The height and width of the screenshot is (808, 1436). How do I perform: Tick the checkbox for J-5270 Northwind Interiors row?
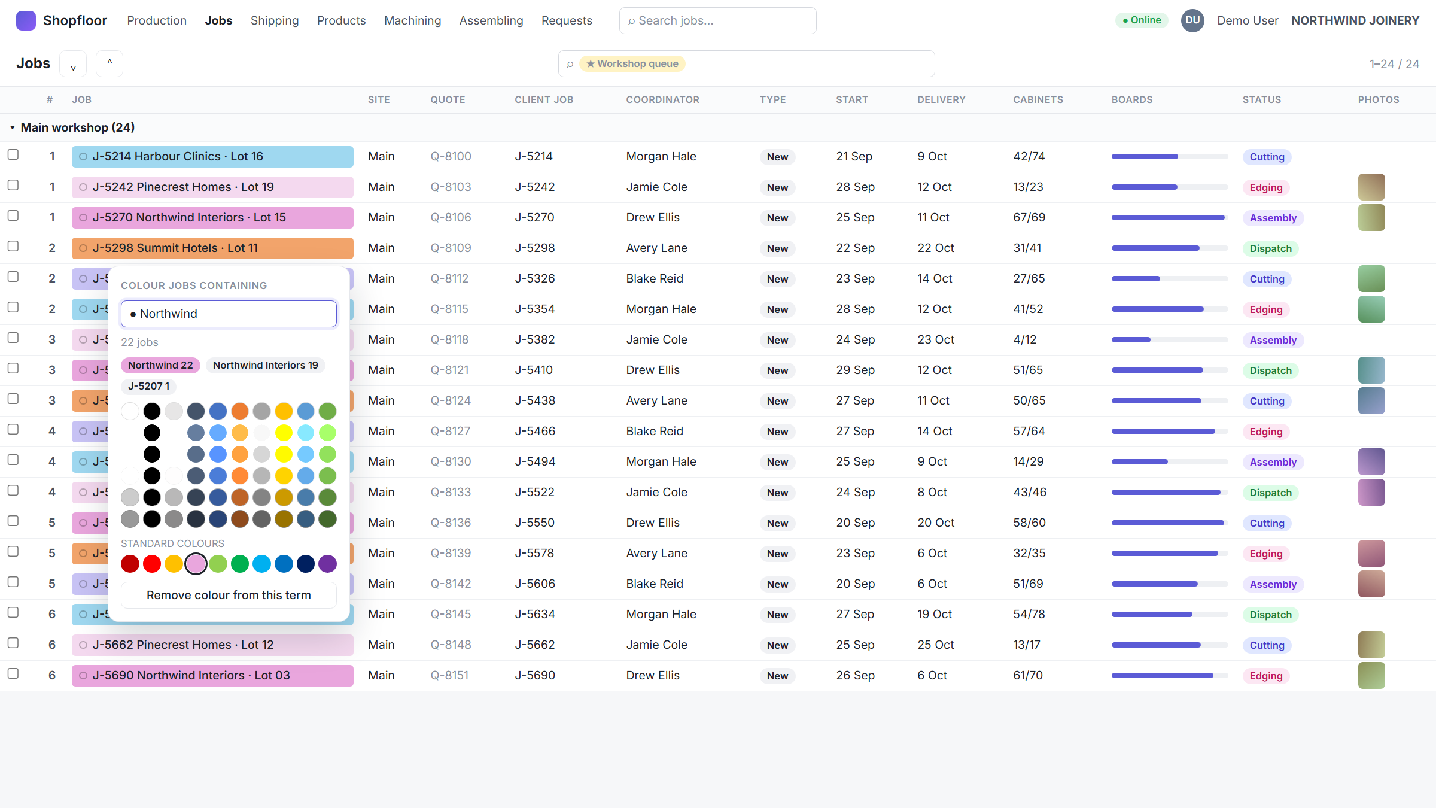point(13,216)
